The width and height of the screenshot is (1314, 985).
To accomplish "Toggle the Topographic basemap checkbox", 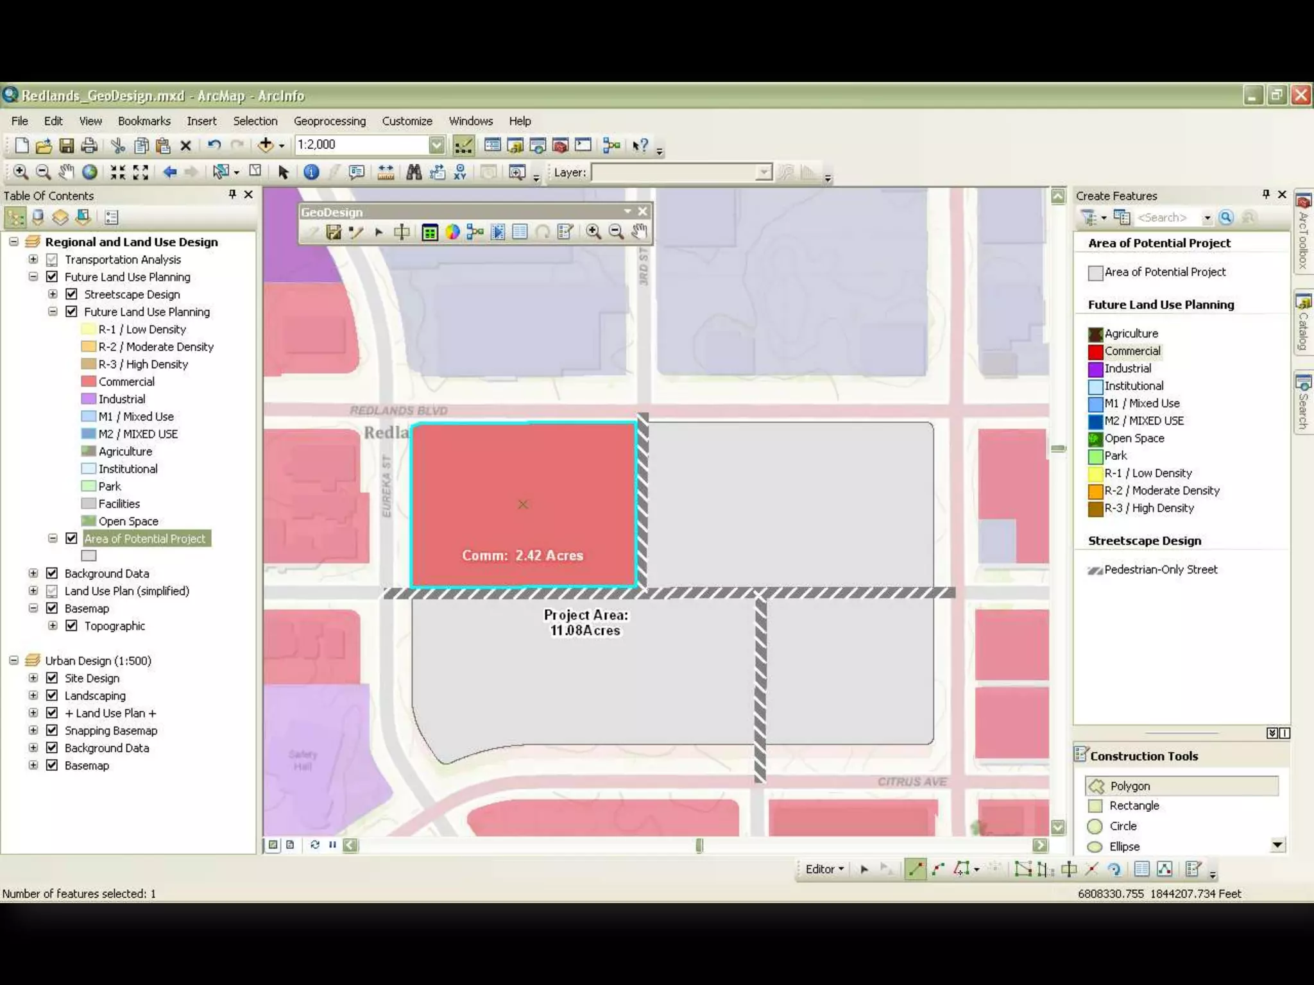I will (x=72, y=626).
